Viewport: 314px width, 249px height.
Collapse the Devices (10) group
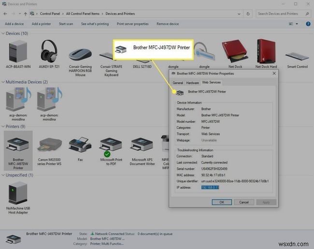(x=3, y=33)
